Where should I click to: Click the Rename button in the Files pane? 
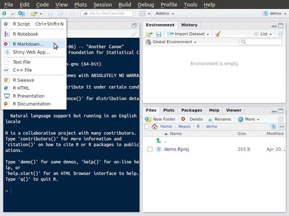coord(219,120)
